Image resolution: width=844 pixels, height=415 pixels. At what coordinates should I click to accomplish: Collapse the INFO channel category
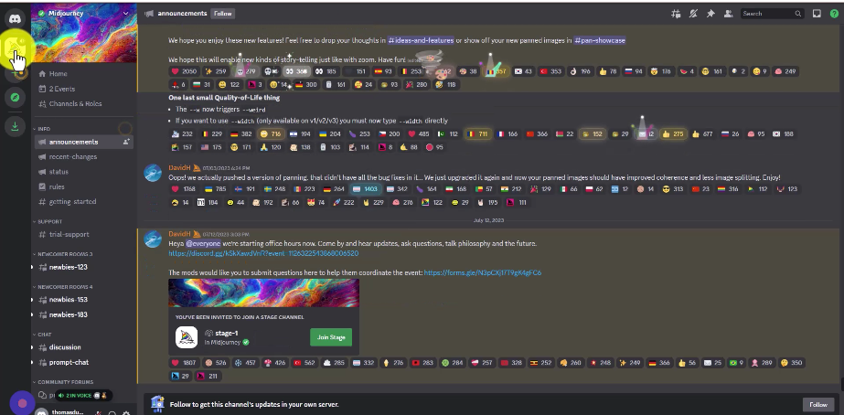44,129
